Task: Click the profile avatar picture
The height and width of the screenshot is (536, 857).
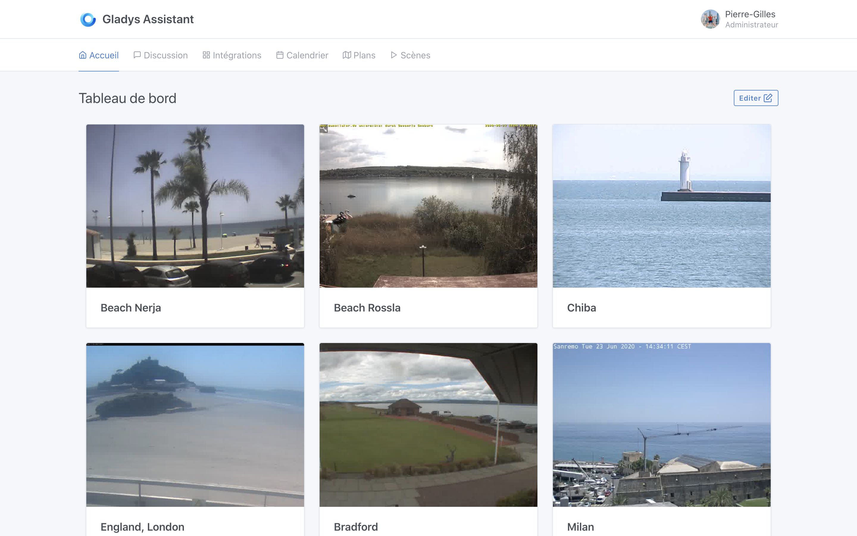Action: (x=711, y=19)
